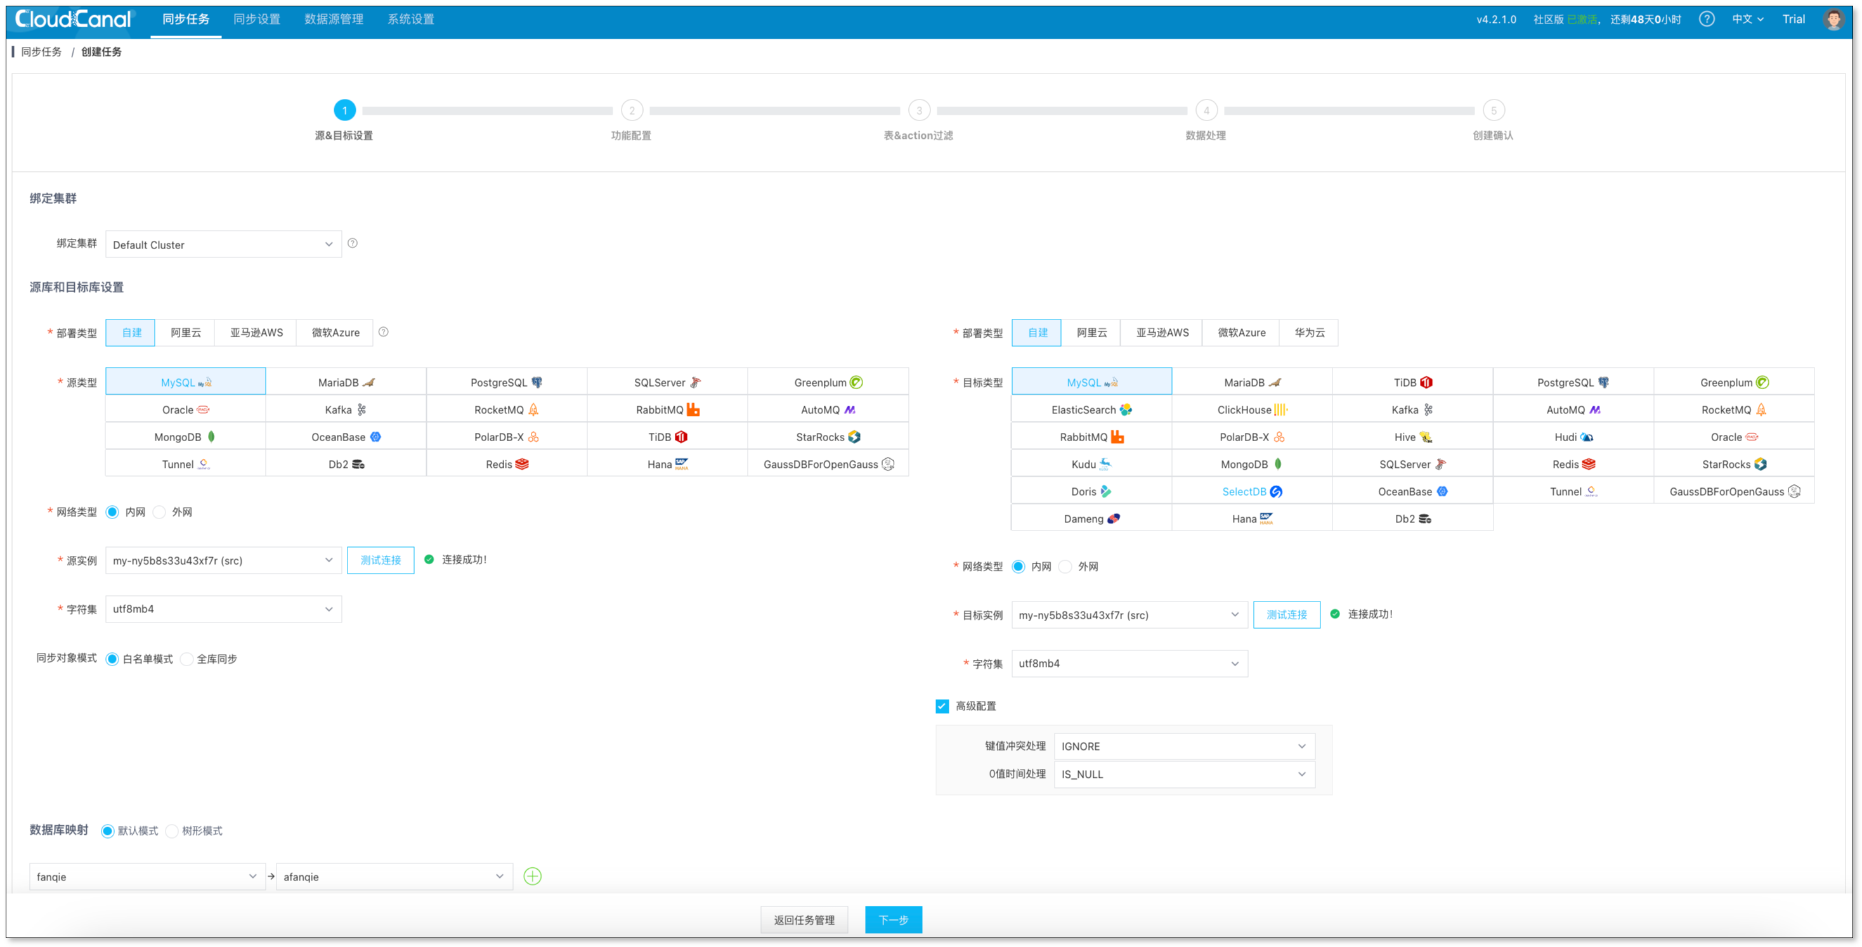Viewport: 1862px width, 947px height.
Task: Uncheck the 高级配置 checkbox
Action: coord(942,705)
